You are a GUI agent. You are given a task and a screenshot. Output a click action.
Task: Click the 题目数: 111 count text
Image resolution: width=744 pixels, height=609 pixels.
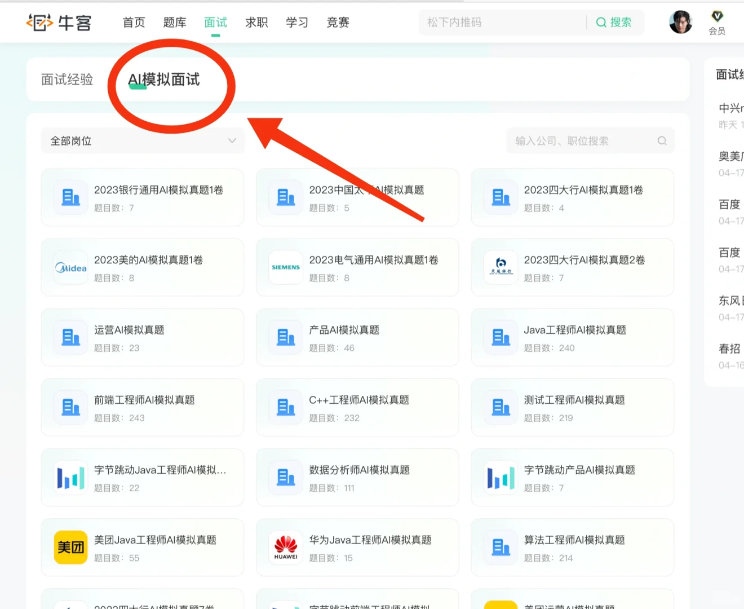coord(331,488)
